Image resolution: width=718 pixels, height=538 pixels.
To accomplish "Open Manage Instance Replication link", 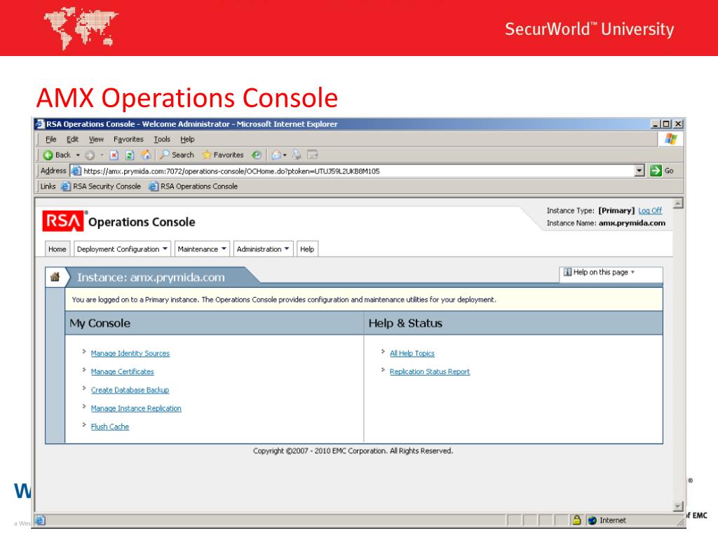I will tap(136, 408).
